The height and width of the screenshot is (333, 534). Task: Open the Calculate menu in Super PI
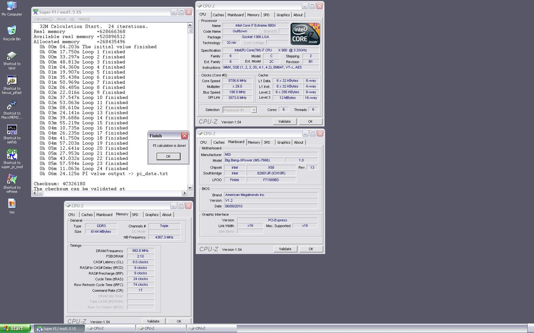point(43,19)
